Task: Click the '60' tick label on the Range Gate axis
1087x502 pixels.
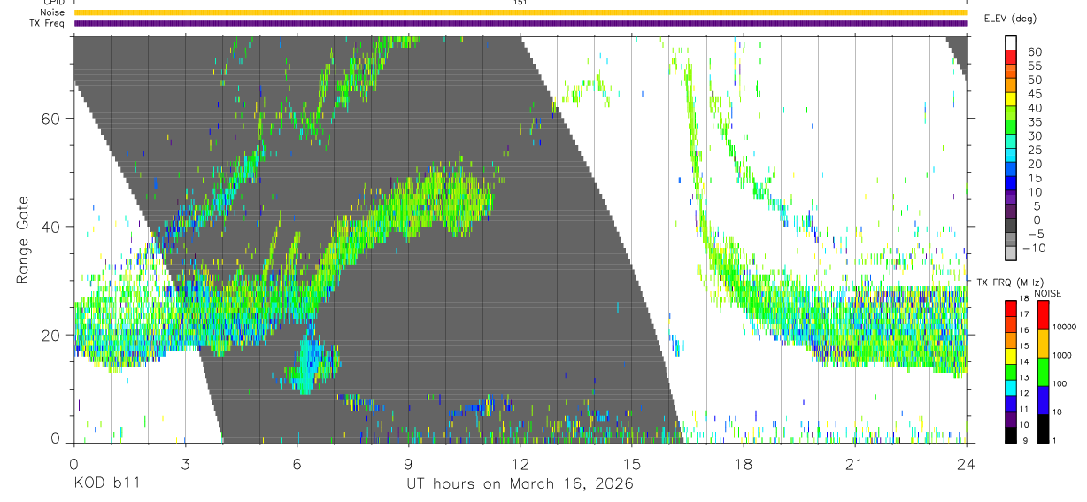Action: tap(51, 119)
